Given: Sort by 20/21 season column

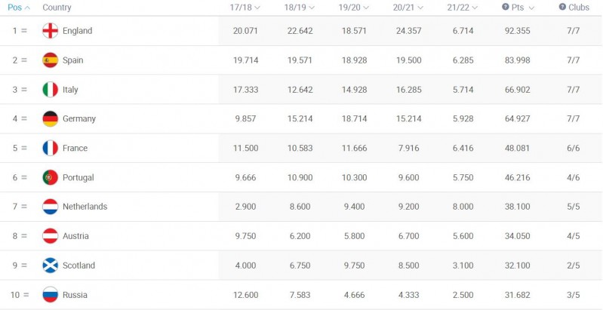Looking at the screenshot, I should (x=408, y=8).
